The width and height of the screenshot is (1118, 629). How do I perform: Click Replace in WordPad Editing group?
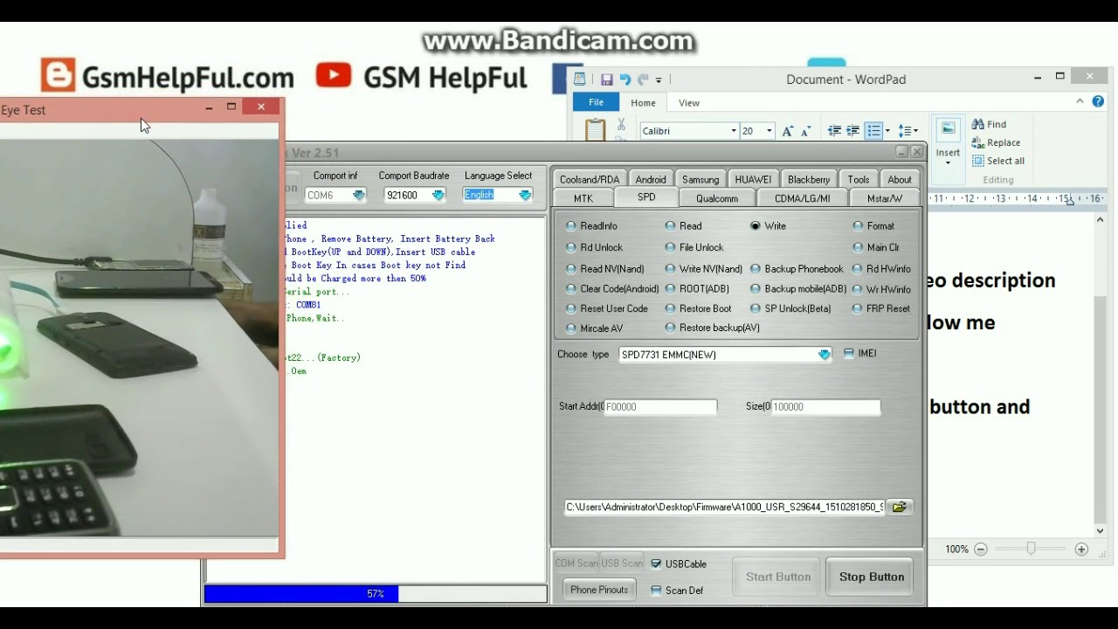click(996, 142)
